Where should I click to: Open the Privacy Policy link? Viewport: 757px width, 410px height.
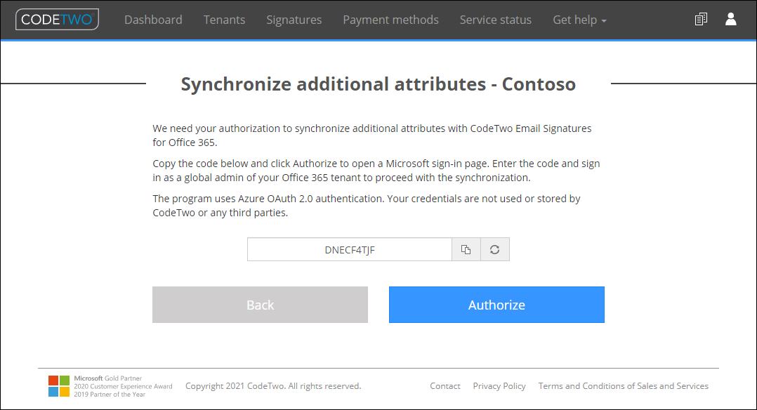tap(499, 386)
